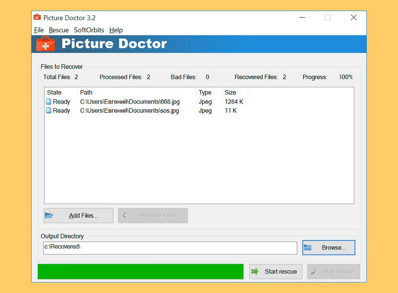This screenshot has height=293, width=398.
Task: Click the Picture Doctor red toolbox banner logo
Action: (45, 44)
